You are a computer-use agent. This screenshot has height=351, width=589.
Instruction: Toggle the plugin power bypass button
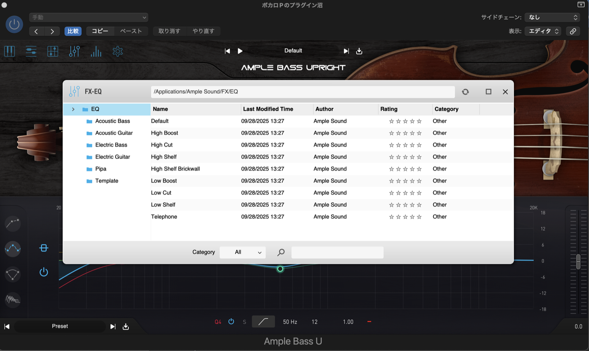coord(14,24)
